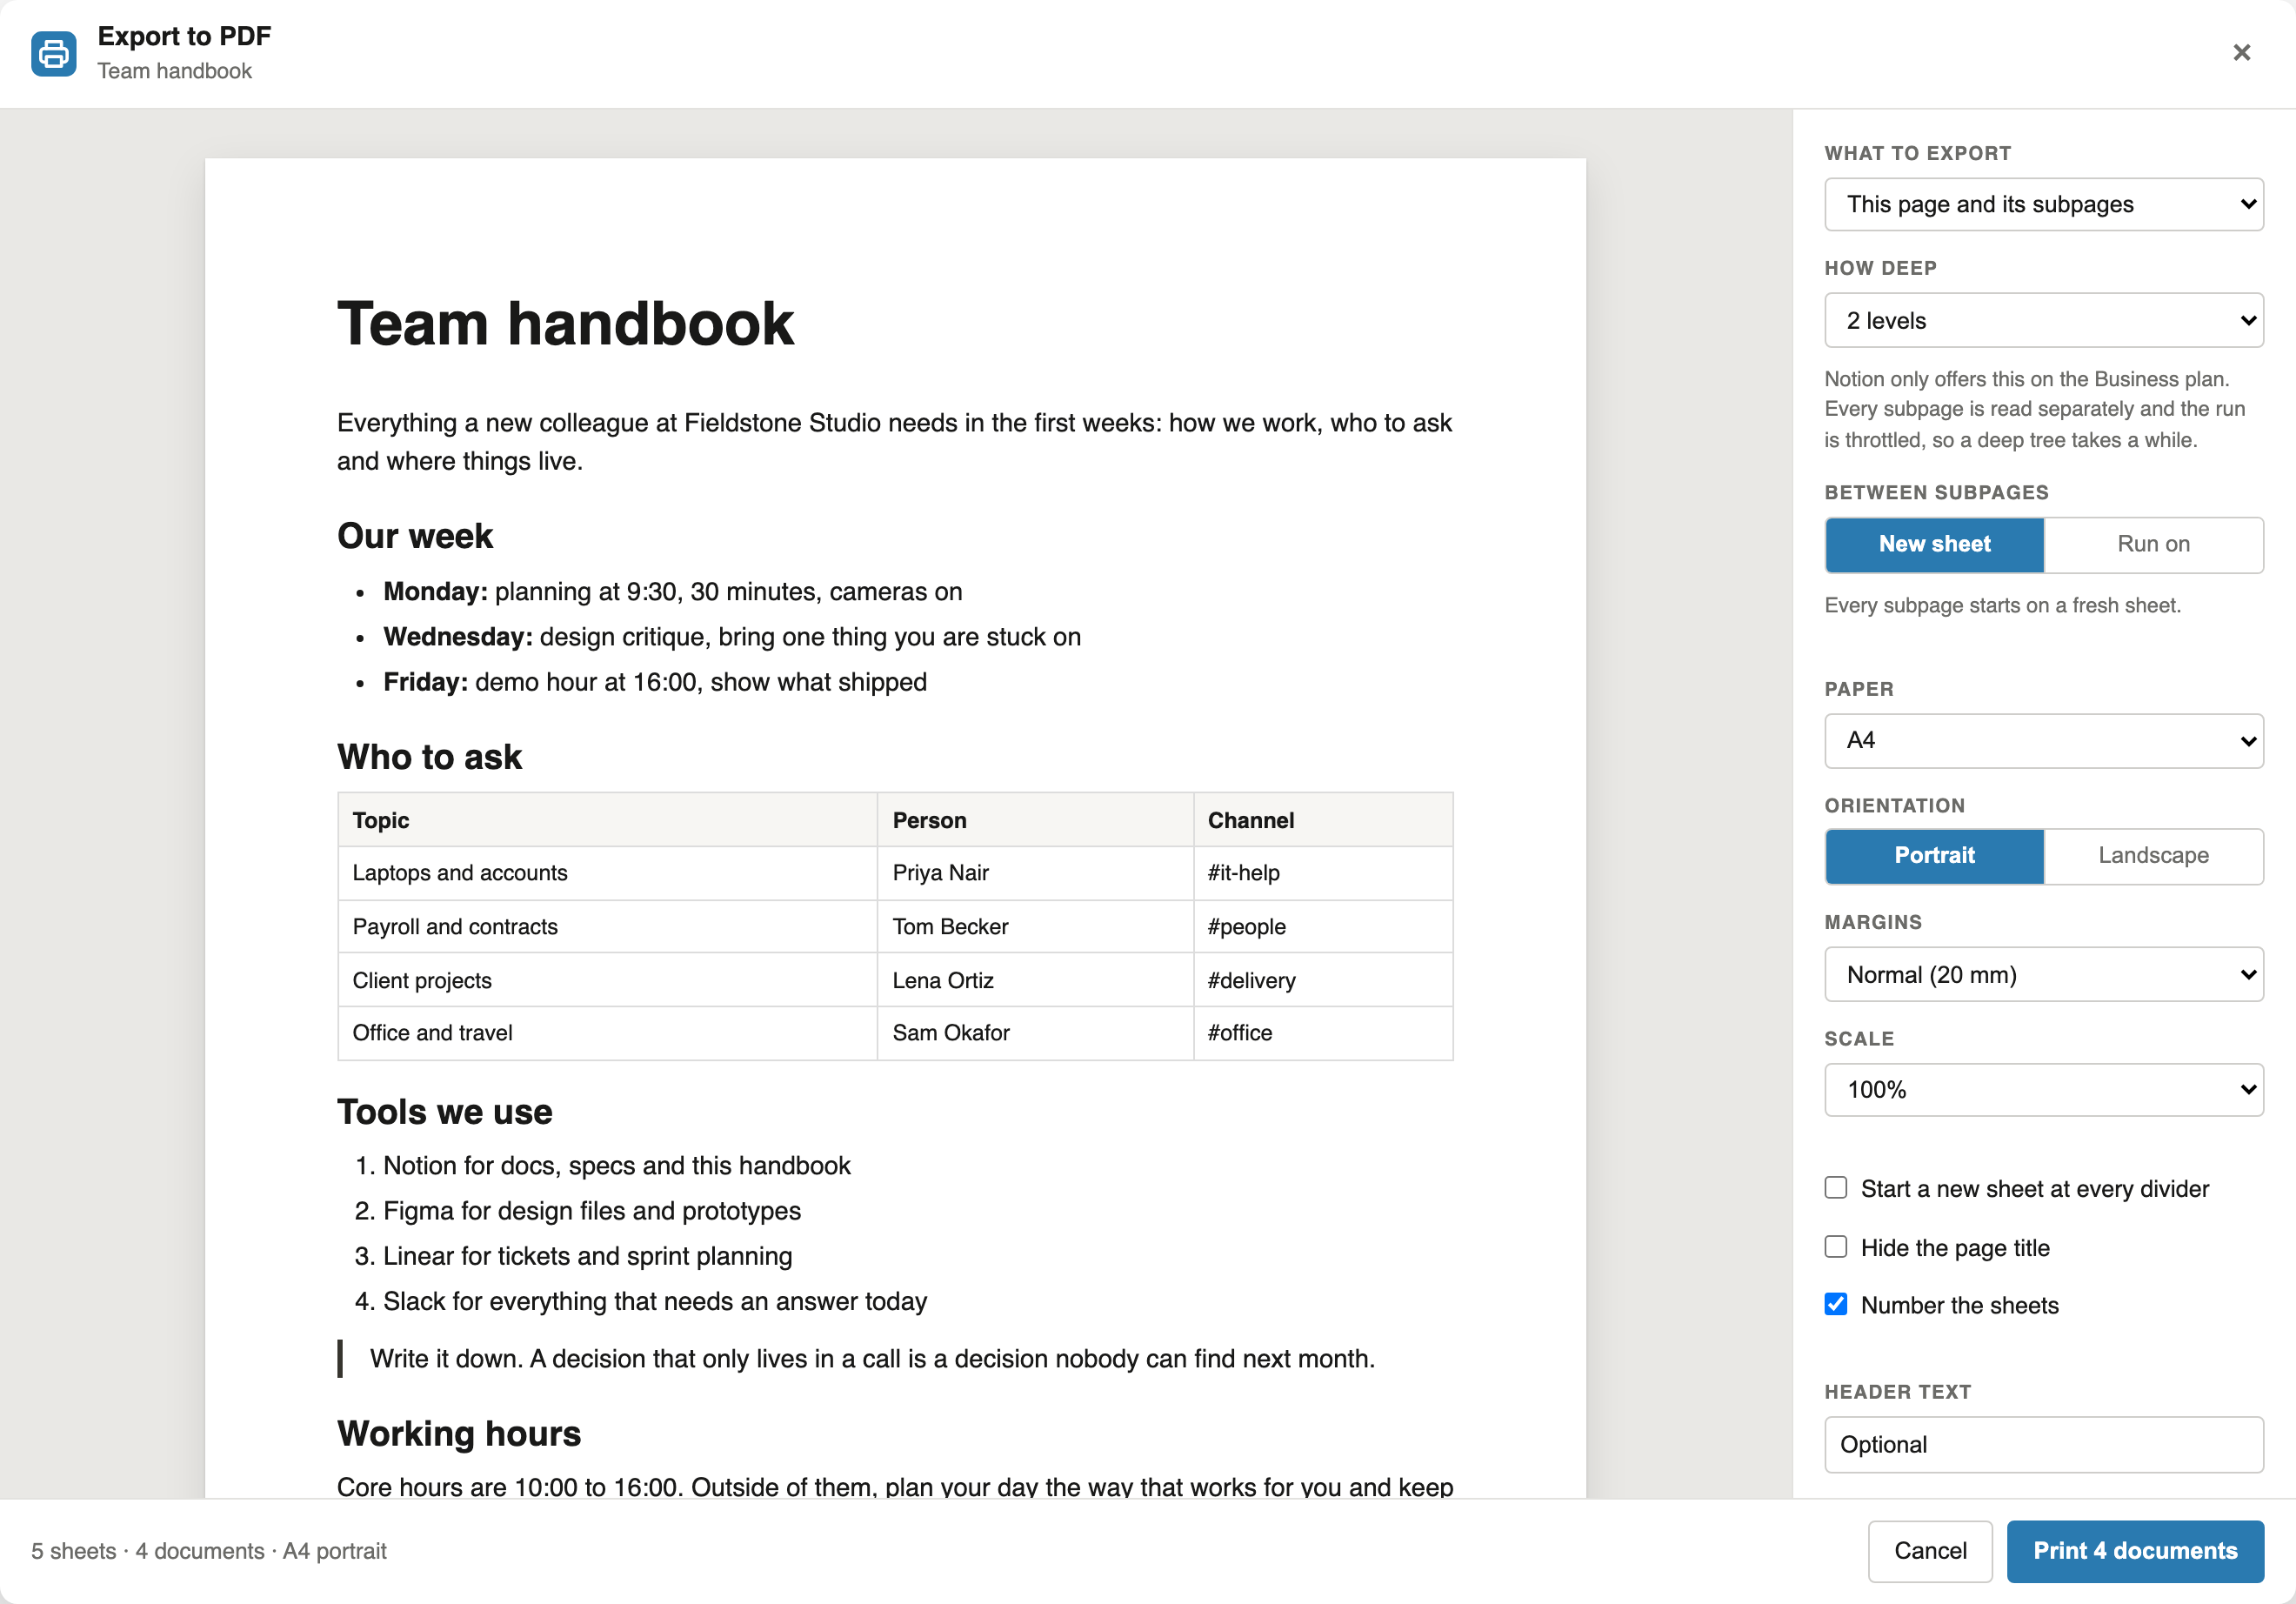The width and height of the screenshot is (2296, 1604).
Task: Click the Office and travel cell
Action: coord(607,1033)
